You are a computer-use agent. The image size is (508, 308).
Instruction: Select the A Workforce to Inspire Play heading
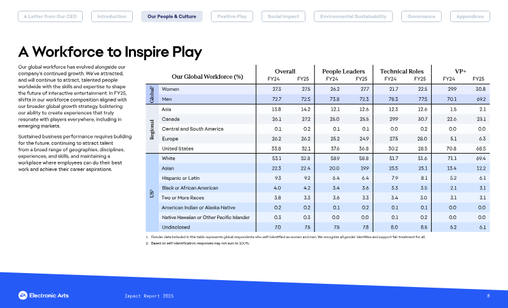110,52
